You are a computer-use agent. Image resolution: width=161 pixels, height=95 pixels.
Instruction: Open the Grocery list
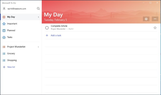[x=21, y=53]
